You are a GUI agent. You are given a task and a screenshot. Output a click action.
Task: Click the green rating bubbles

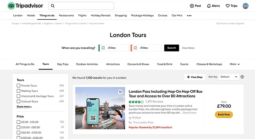(136, 102)
